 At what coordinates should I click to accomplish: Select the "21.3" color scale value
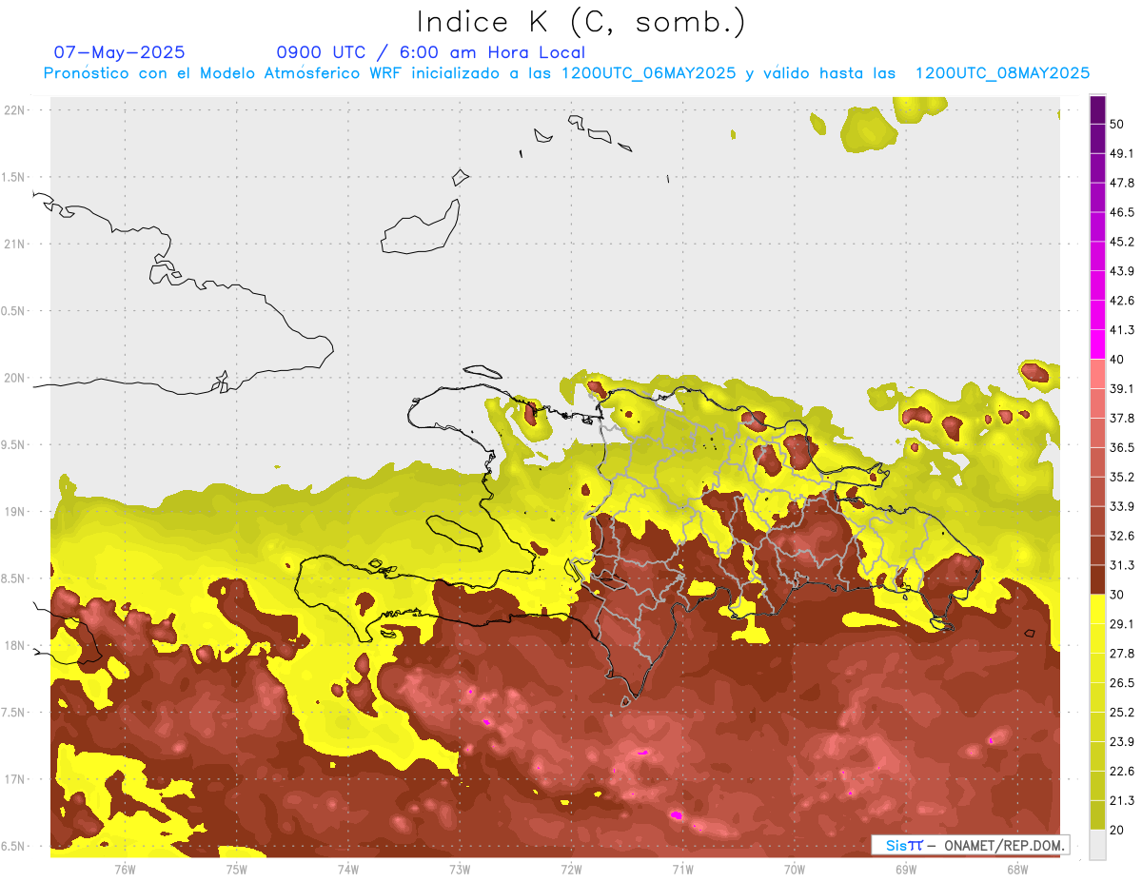tap(1122, 800)
